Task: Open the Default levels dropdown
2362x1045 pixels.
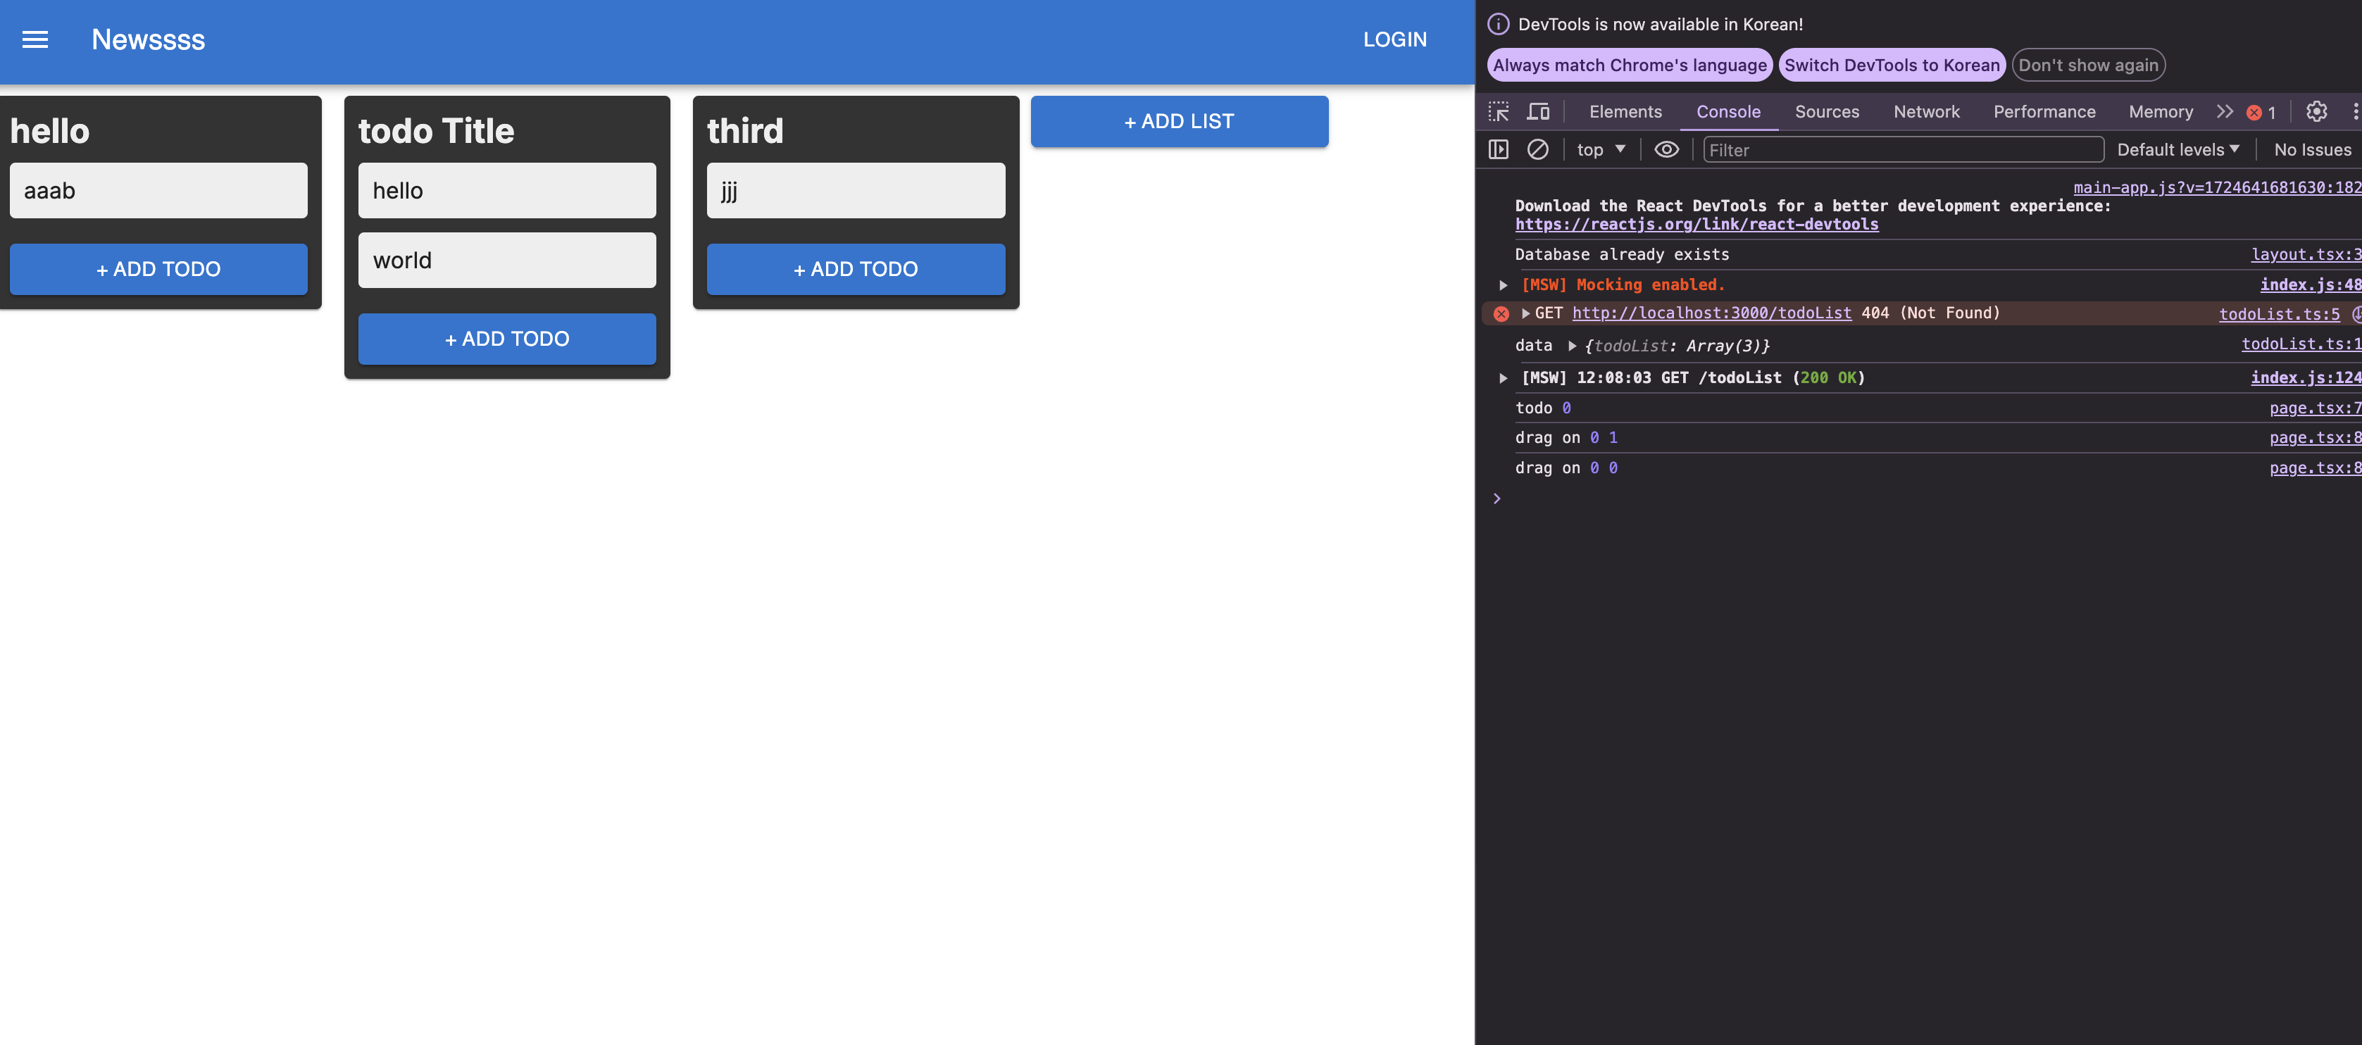Action: [x=2177, y=149]
